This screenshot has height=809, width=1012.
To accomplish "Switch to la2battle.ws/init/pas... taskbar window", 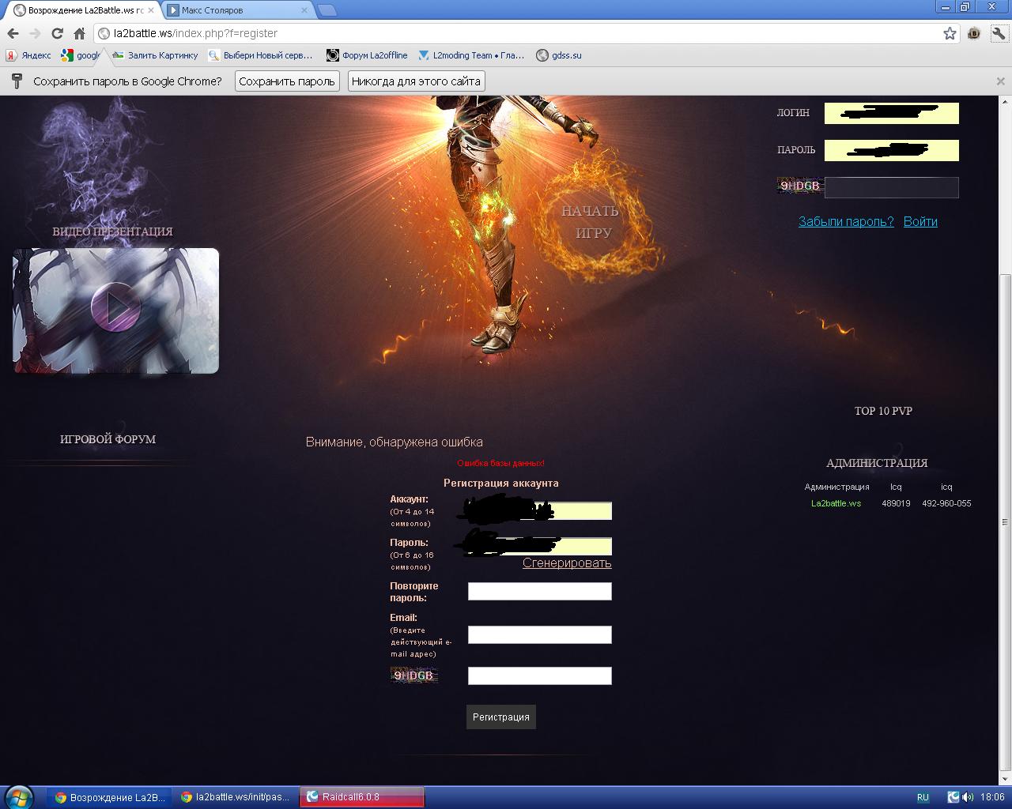I will [237, 797].
